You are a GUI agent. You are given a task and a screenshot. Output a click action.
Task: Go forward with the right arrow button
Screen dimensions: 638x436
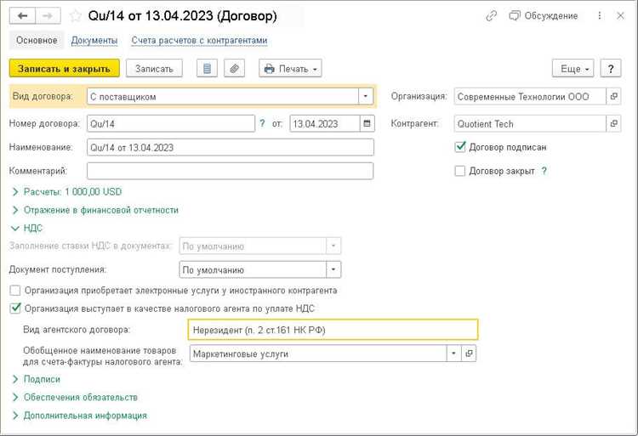48,16
